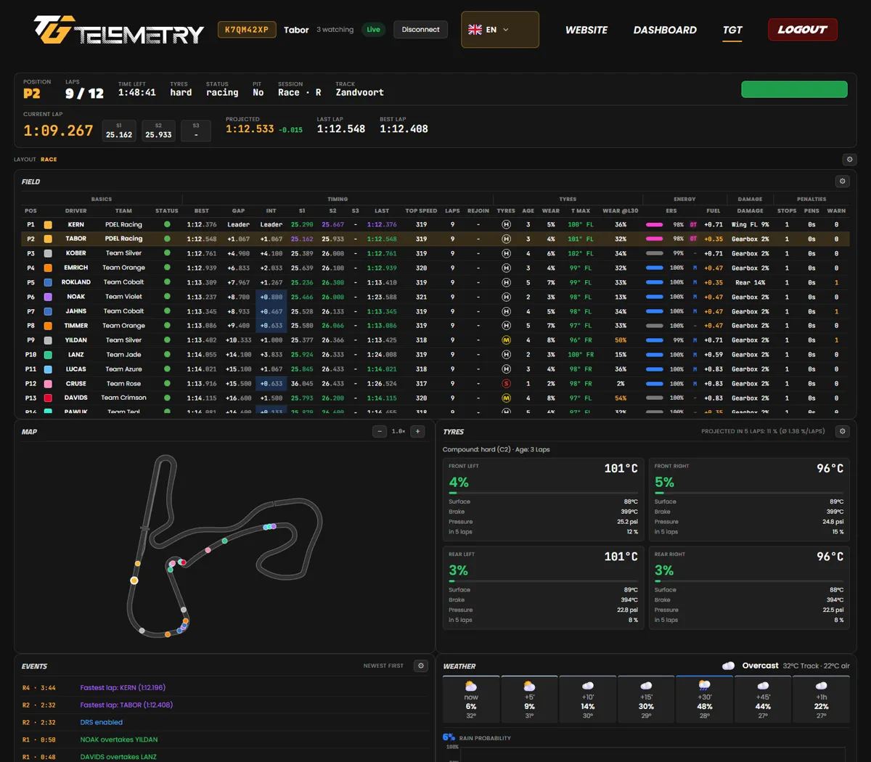This screenshot has width=871, height=762.
Task: Click the red car marker on map
Action: tap(183, 562)
